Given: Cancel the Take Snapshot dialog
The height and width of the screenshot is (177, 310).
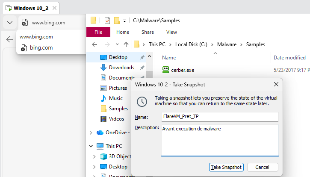Looking at the screenshot, I should click(x=263, y=167).
